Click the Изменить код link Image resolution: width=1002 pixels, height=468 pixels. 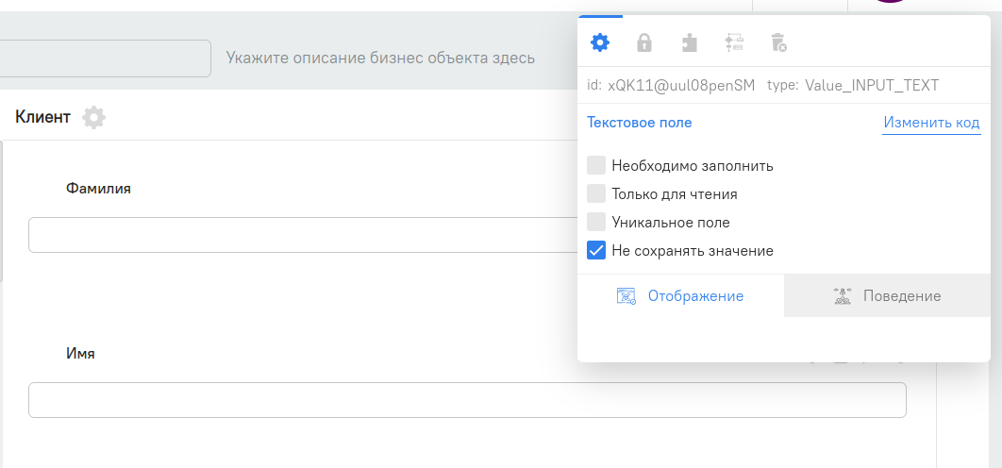[931, 123]
